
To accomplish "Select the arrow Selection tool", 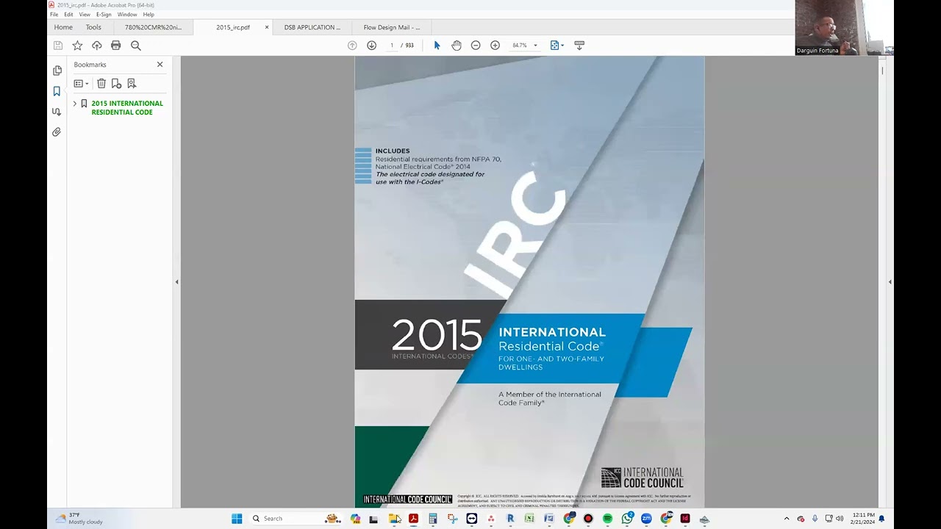I will pyautogui.click(x=437, y=46).
